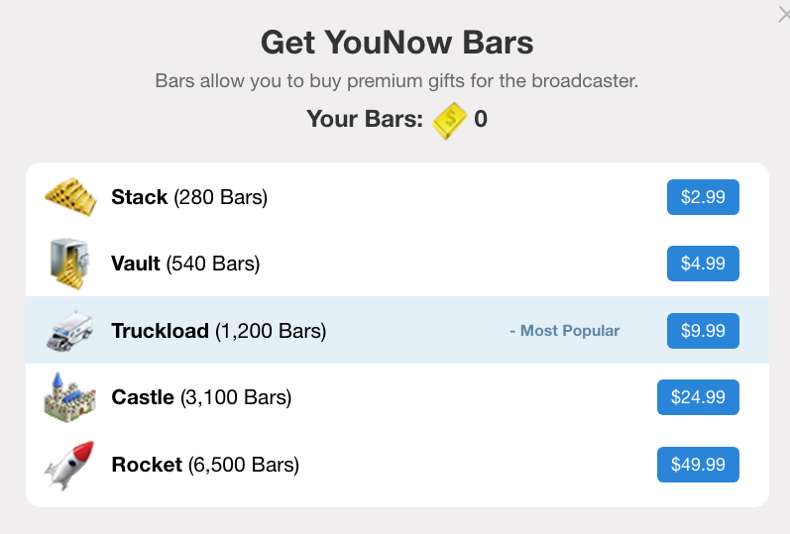This screenshot has height=534, width=790.
Task: Click the gold bar icon beside Your Bars
Action: point(449,121)
